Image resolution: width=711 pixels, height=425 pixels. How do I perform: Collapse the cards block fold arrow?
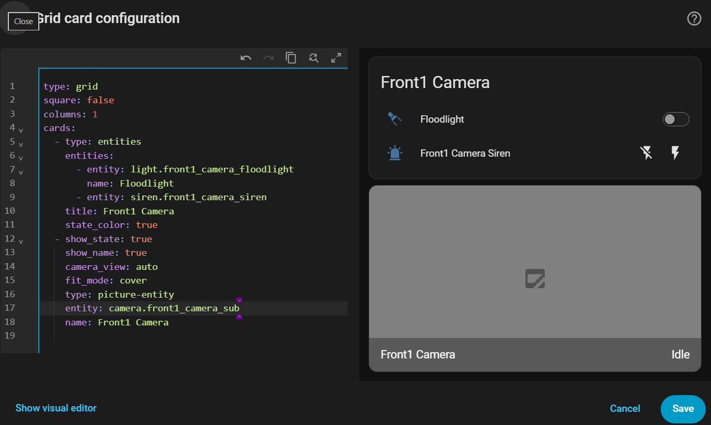click(x=21, y=129)
